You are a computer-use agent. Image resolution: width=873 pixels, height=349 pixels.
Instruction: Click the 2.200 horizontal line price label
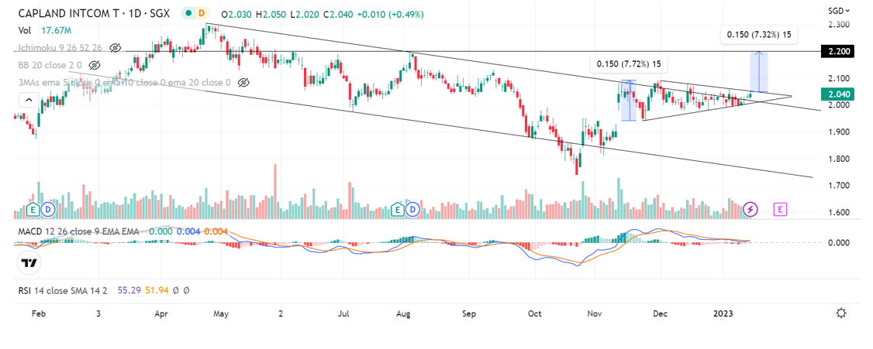[839, 51]
